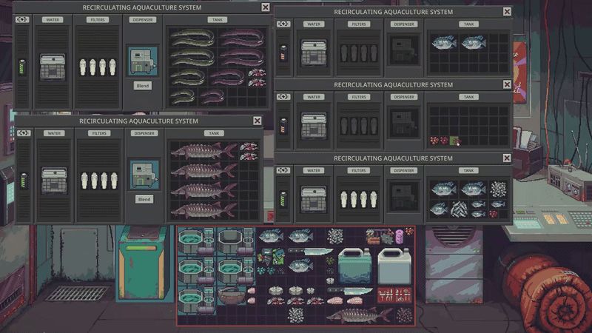592x333 pixels.
Task: Open the WATER label in the bottom-right tank window
Action: pyautogui.click(x=314, y=171)
